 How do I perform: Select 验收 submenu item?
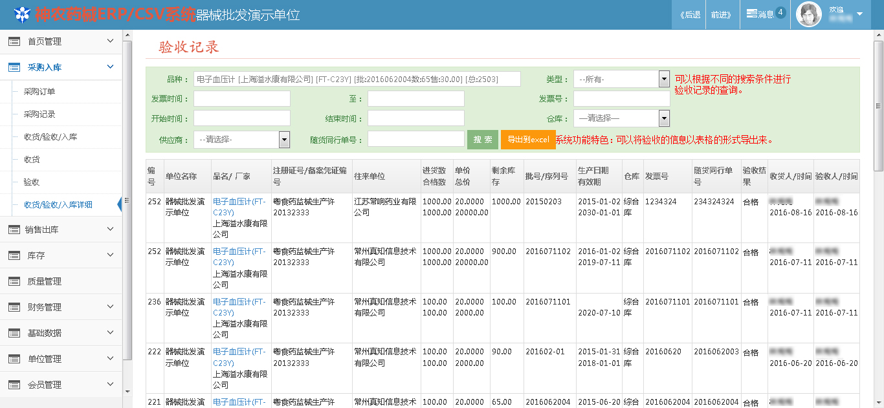click(x=32, y=182)
